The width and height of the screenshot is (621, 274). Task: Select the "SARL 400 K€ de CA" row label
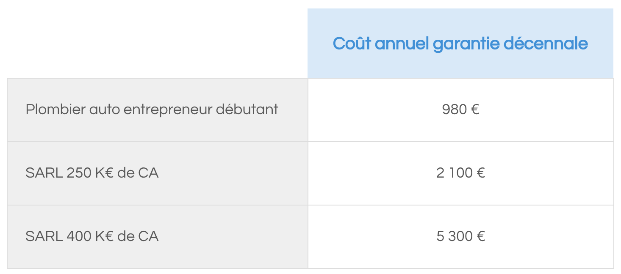coord(92,236)
